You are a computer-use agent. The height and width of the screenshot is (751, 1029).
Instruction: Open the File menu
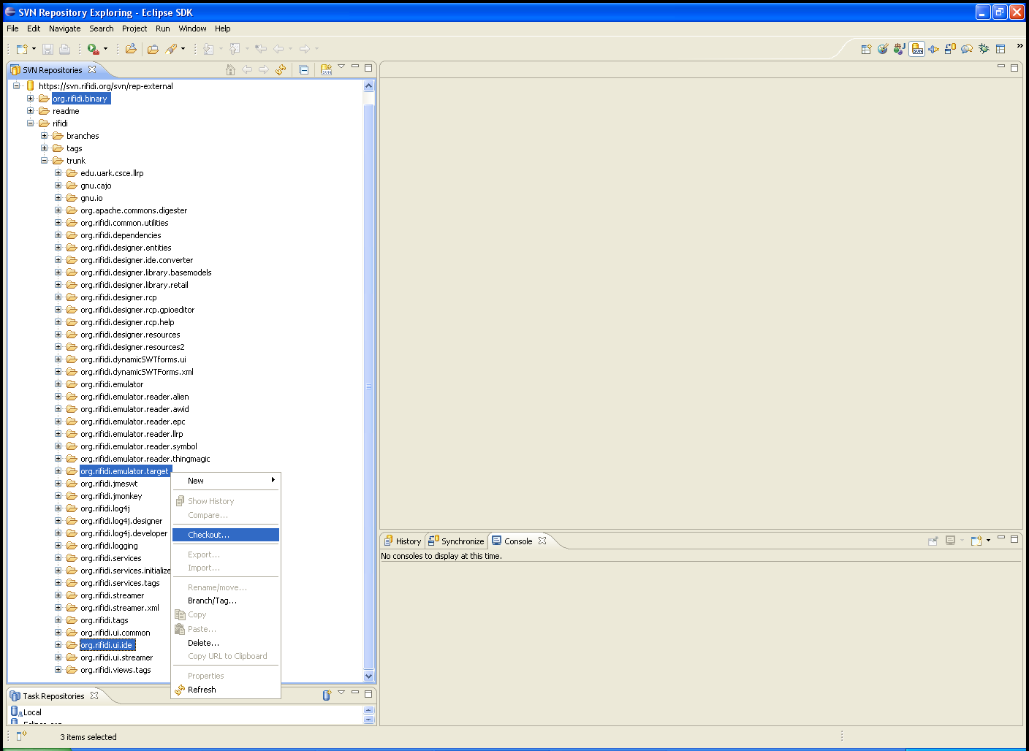[12, 28]
